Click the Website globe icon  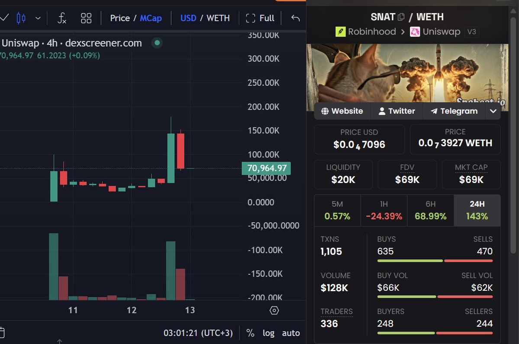pyautogui.click(x=325, y=111)
